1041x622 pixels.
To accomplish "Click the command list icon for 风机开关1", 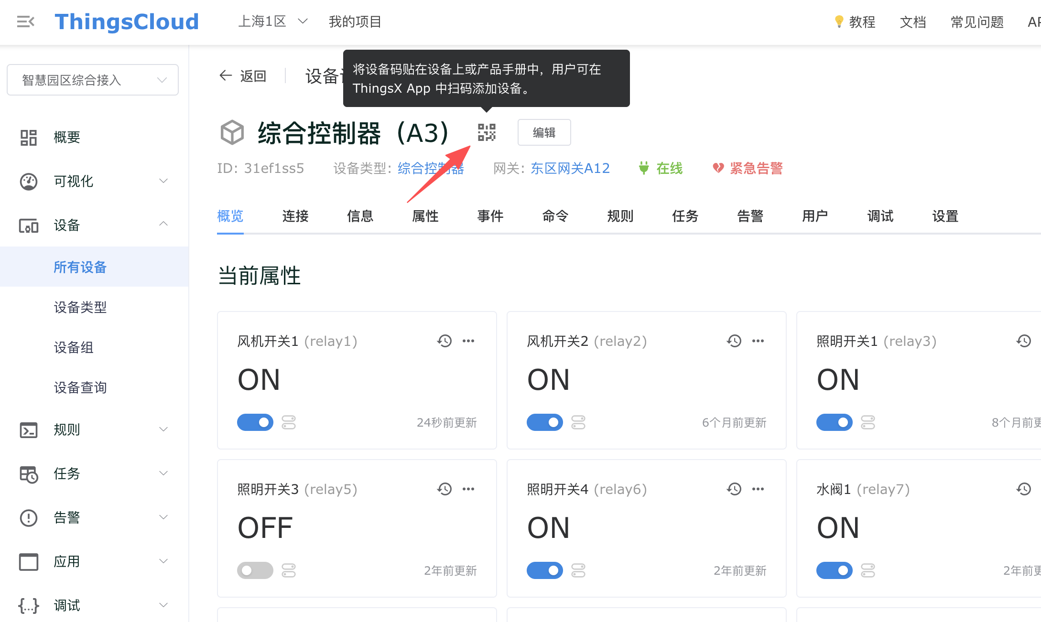I will (x=289, y=422).
